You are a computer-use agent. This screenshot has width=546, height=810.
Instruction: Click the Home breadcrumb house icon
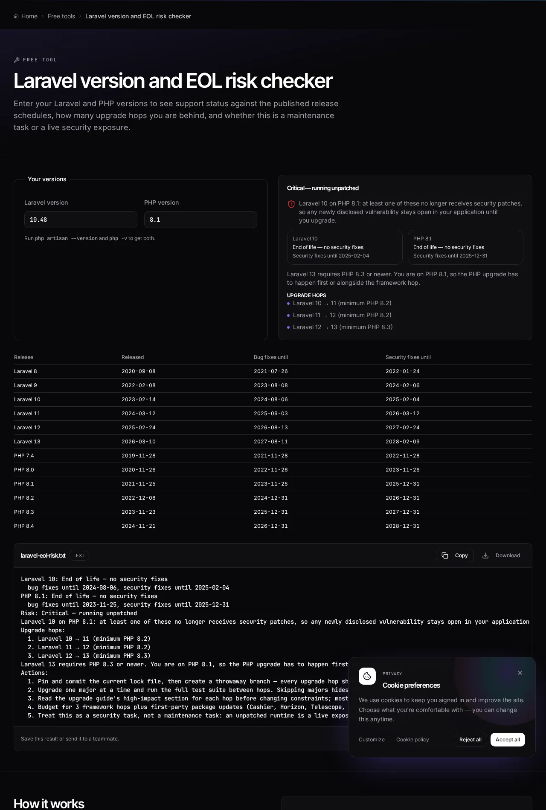16,16
